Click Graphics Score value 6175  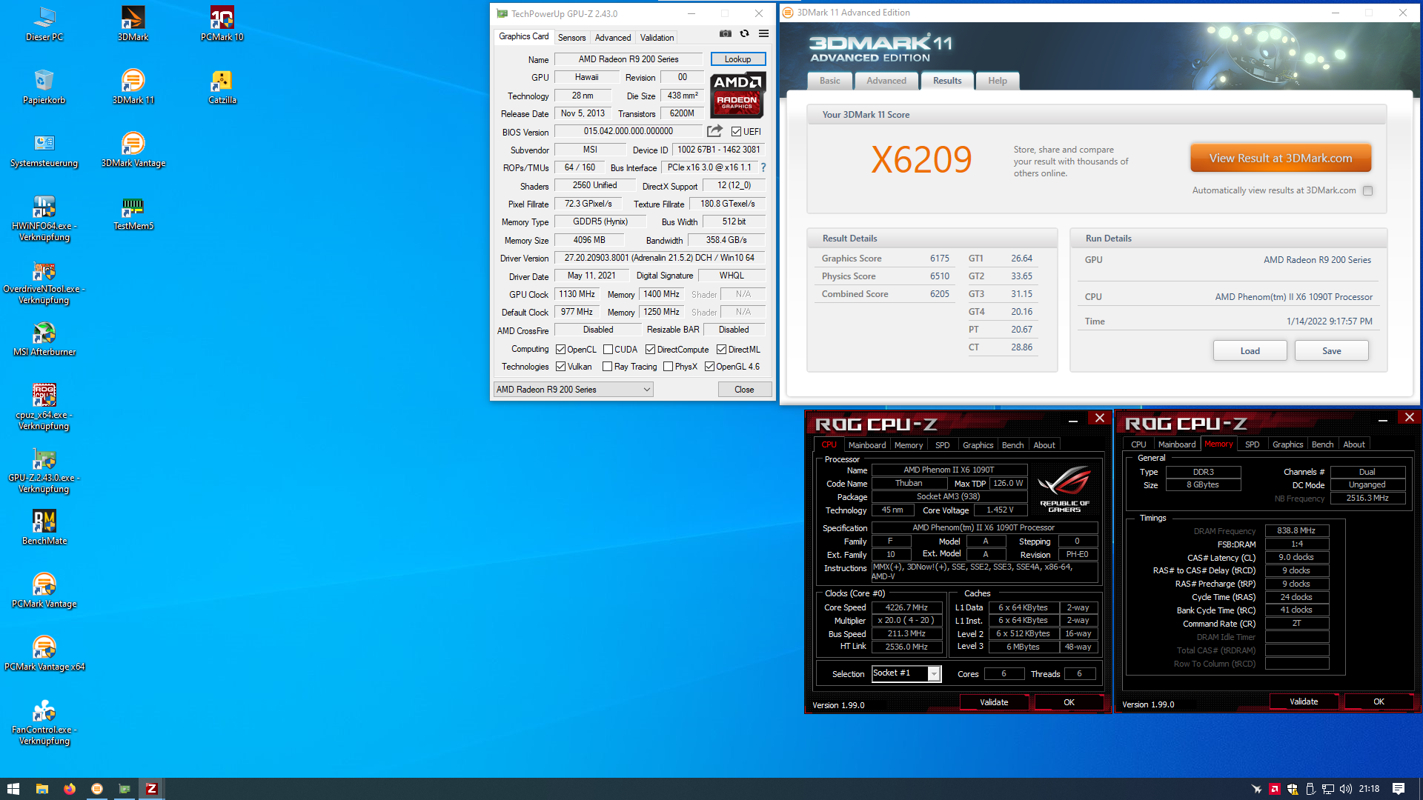pos(939,259)
